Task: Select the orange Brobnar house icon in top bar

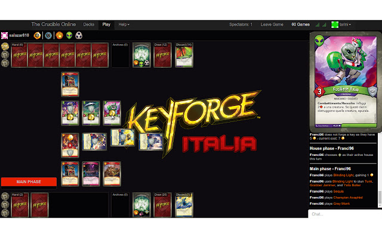Action: pyautogui.click(x=59, y=36)
